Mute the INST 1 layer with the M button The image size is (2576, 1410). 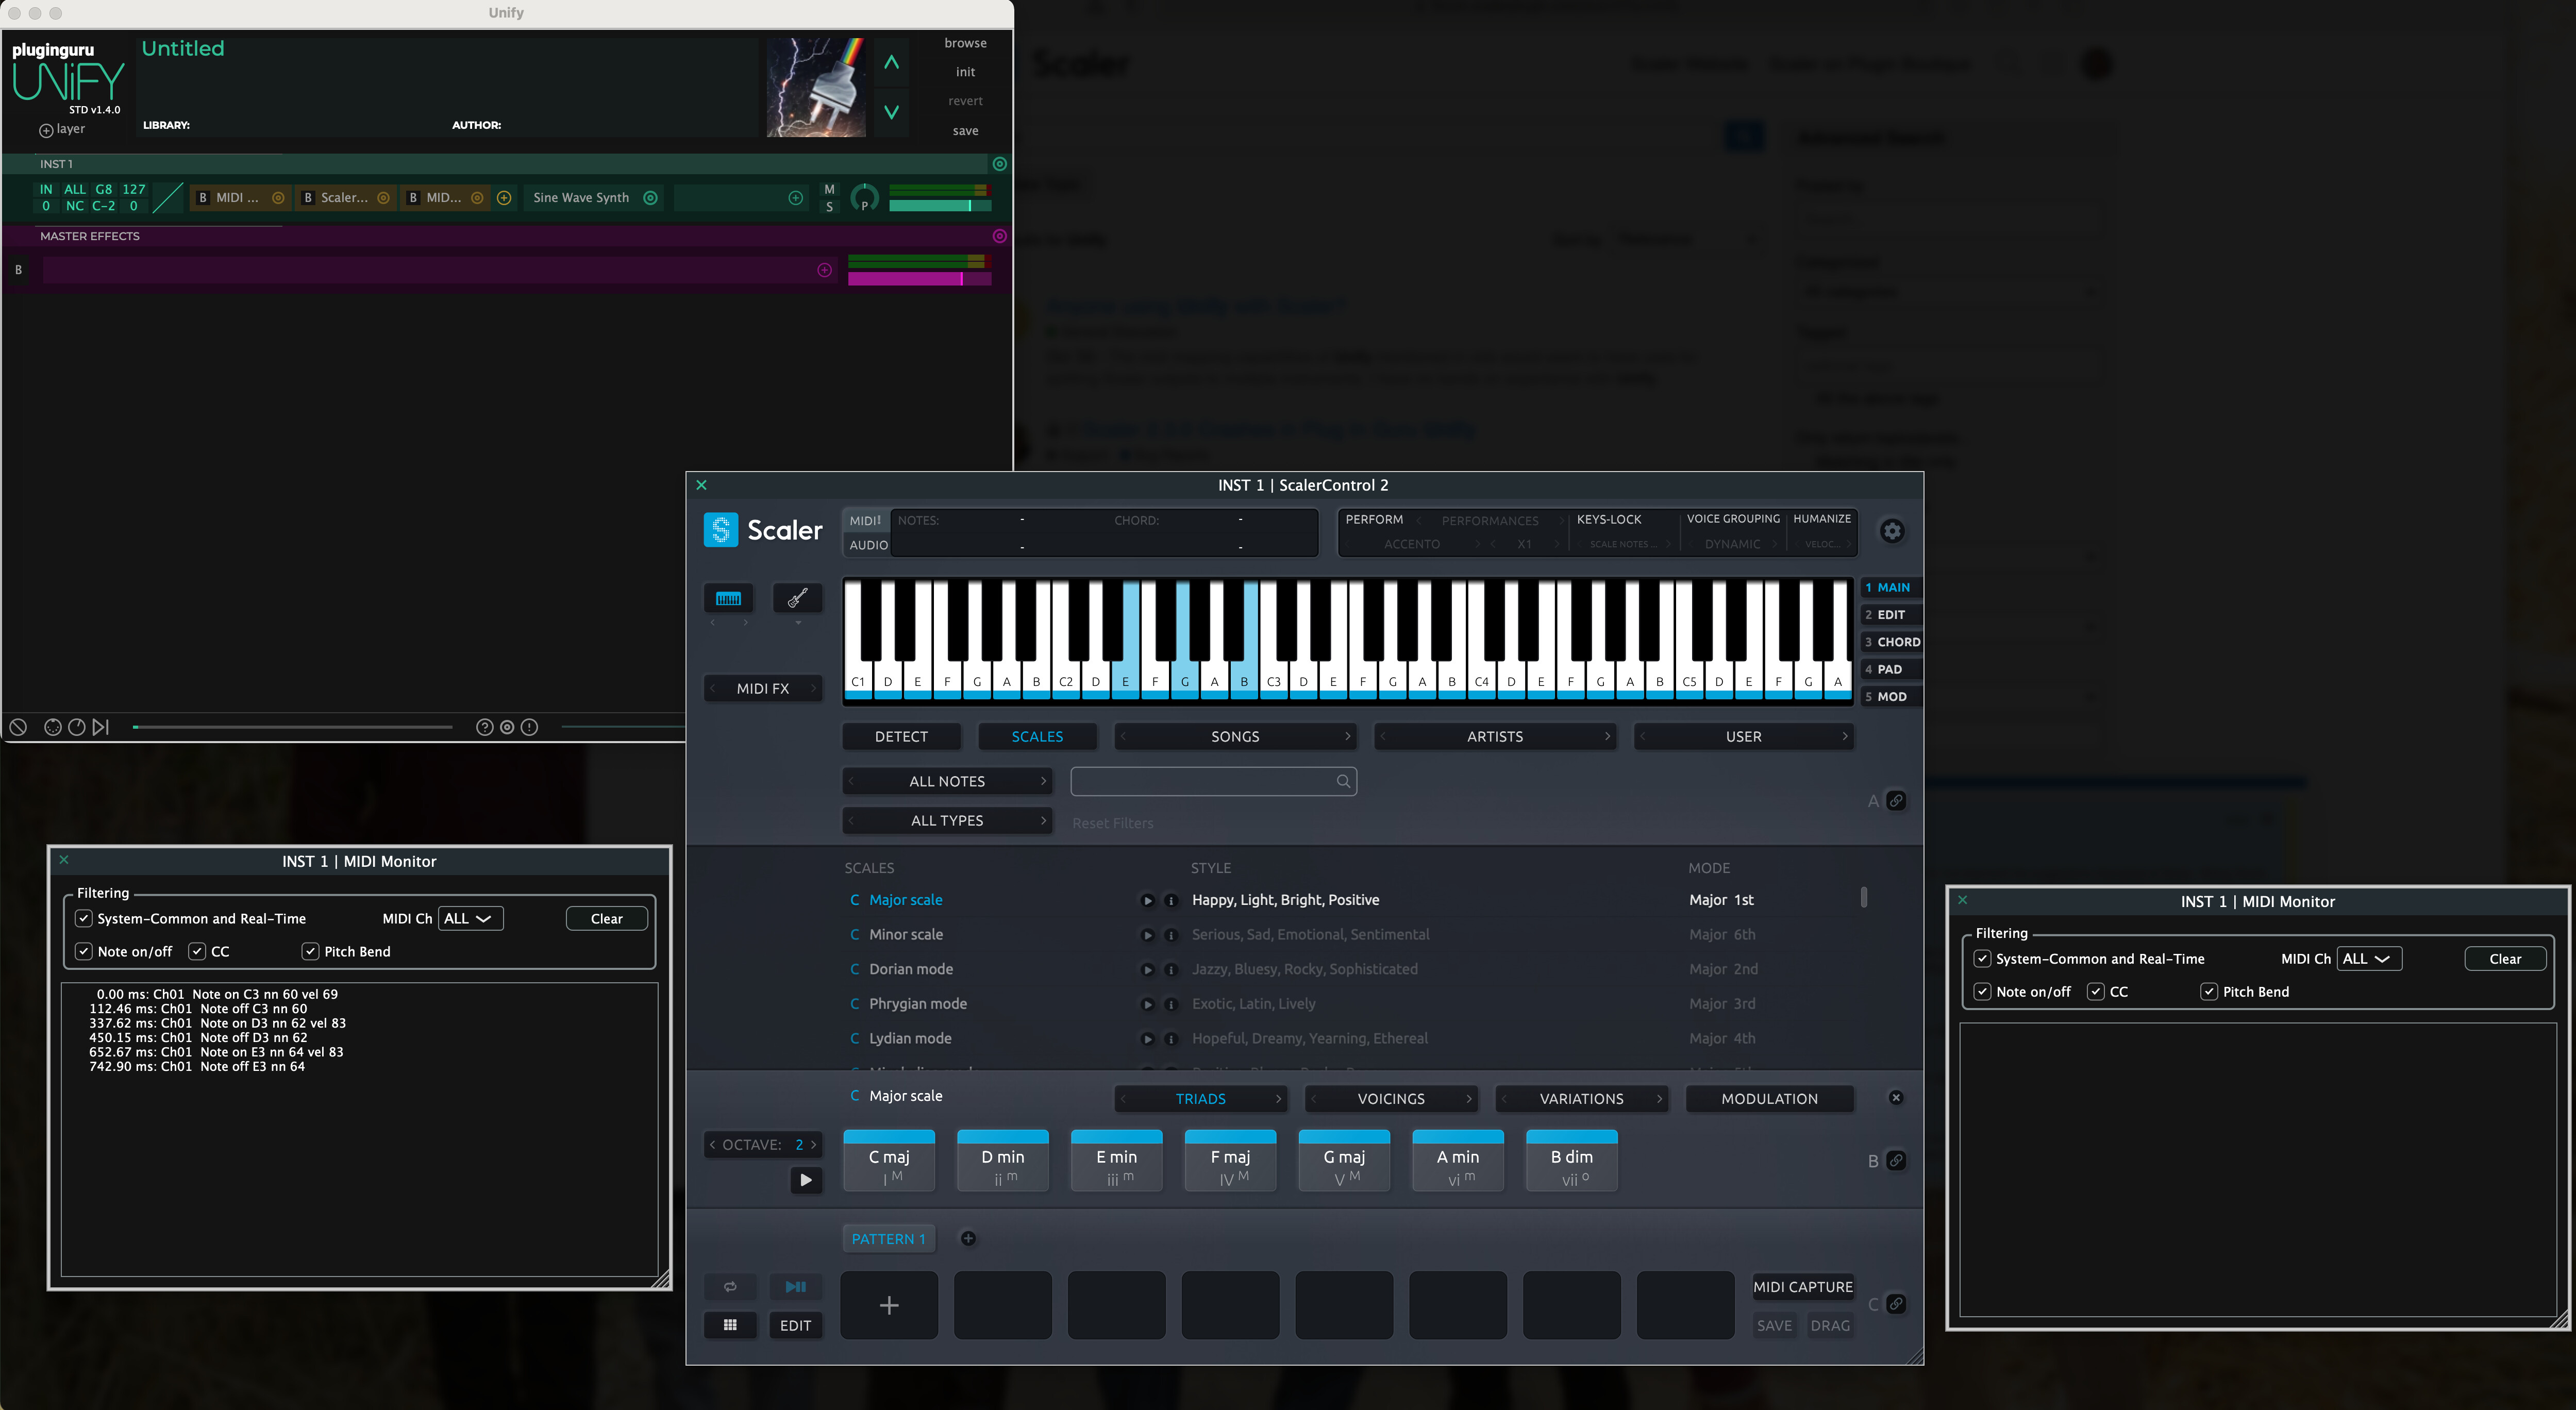[829, 189]
